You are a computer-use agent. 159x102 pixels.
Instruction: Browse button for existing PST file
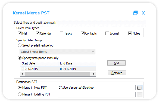pyautogui.click(x=139, y=95)
